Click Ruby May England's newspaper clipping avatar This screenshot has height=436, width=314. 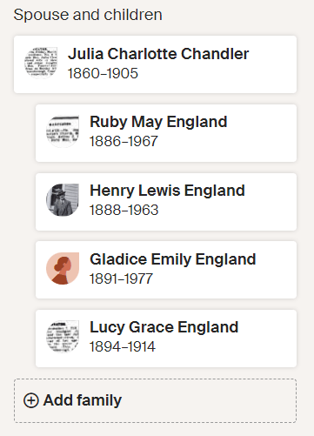point(63,131)
